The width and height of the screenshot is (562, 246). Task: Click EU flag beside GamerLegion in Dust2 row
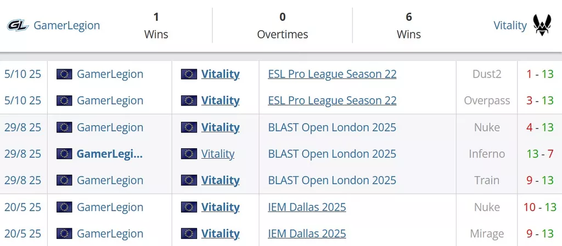coord(64,74)
